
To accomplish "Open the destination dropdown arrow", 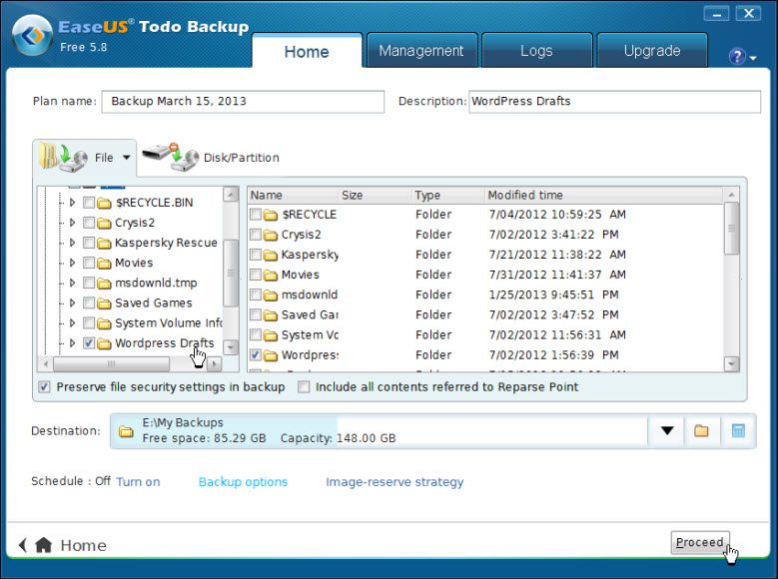I will [x=667, y=430].
